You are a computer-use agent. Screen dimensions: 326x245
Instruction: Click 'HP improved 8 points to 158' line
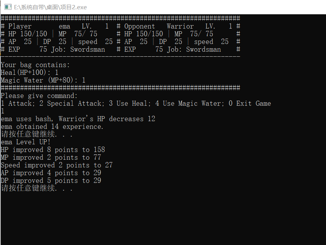point(53,150)
